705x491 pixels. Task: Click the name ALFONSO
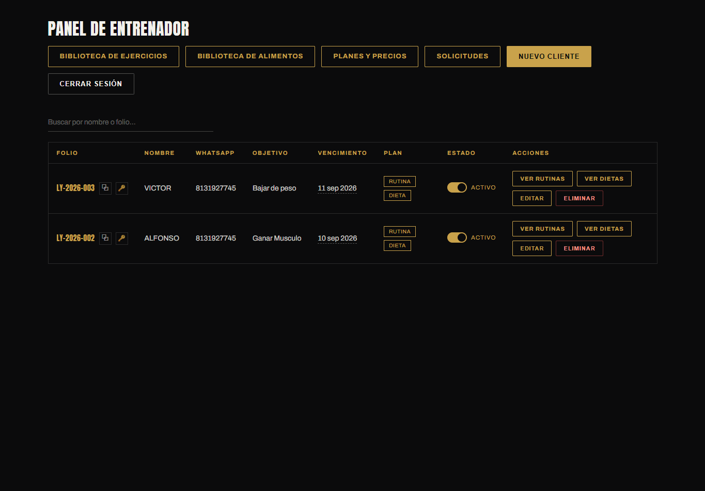tap(162, 238)
